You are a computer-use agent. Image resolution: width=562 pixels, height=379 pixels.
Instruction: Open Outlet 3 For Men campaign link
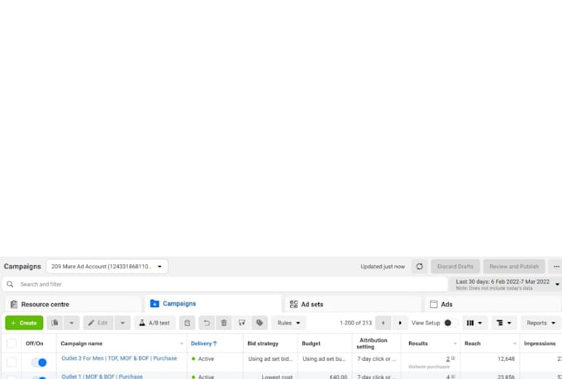tap(119, 358)
